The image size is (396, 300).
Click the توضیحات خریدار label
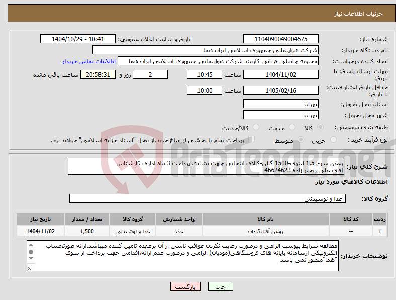point(364,256)
